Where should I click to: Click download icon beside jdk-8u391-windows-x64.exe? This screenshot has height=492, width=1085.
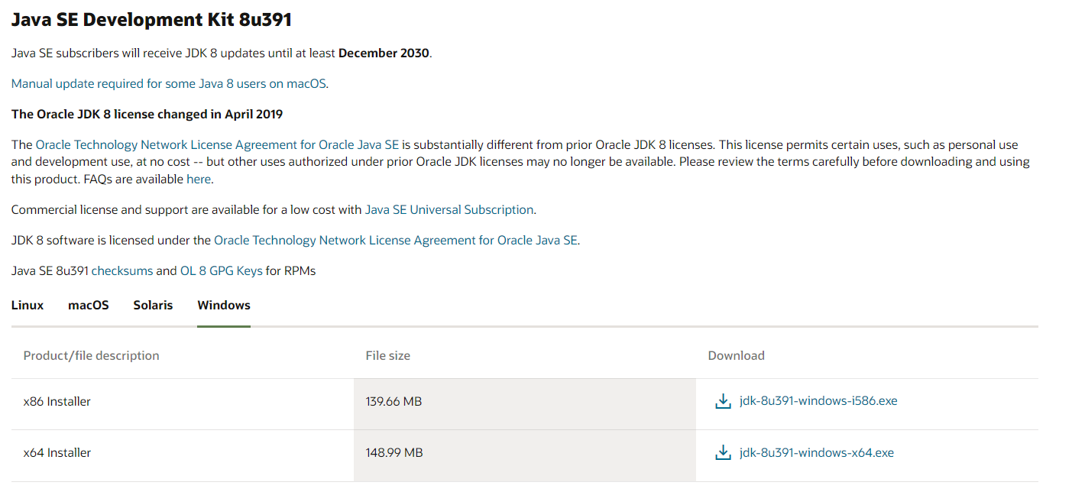point(723,452)
